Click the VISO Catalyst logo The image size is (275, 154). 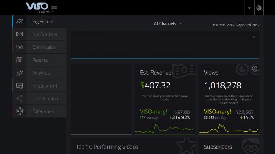(x=41, y=8)
